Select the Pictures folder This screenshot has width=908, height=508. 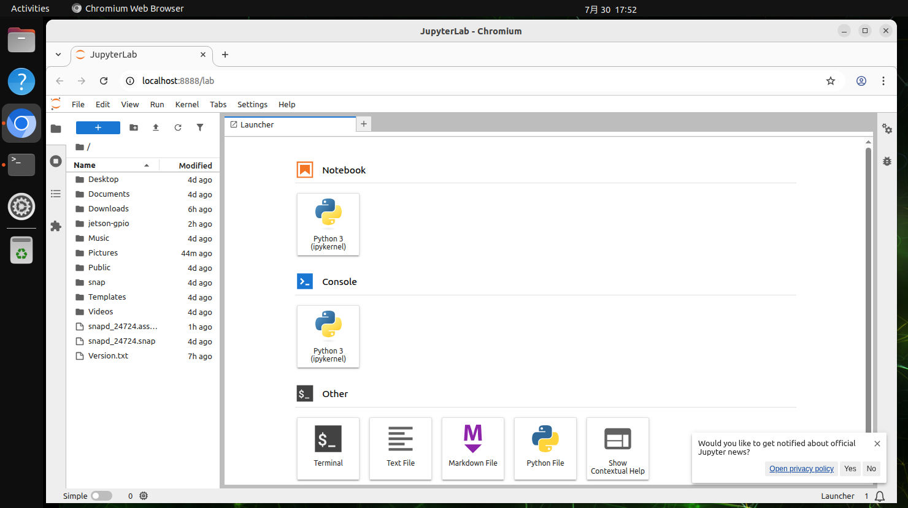(143, 253)
